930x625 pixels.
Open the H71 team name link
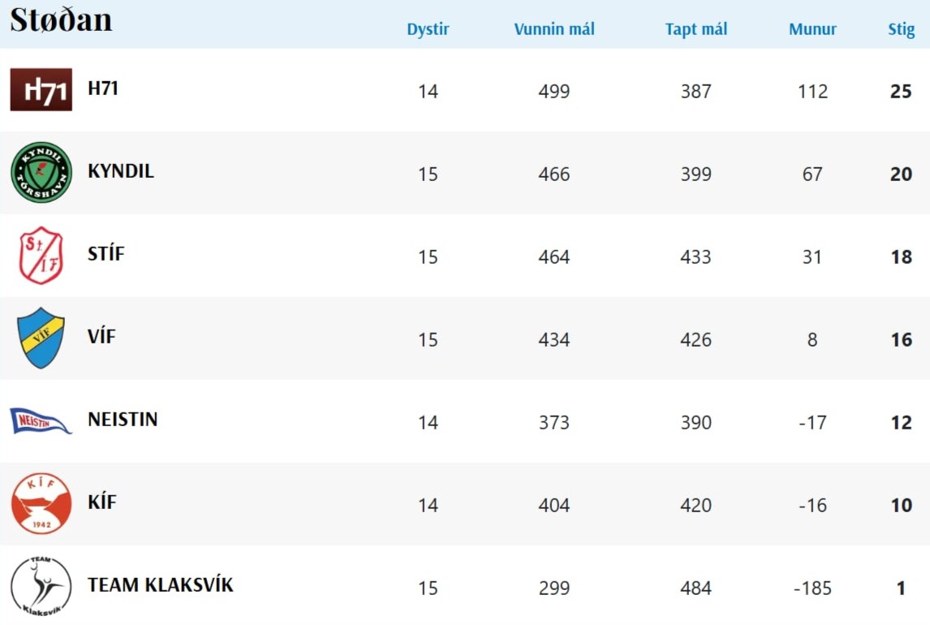[103, 88]
